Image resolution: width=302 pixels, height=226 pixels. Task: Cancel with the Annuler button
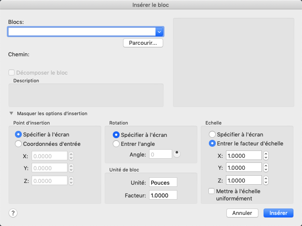click(x=242, y=213)
